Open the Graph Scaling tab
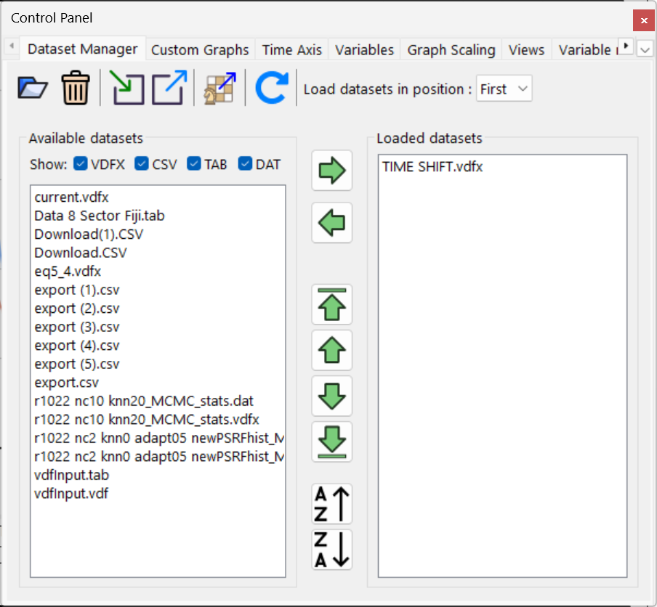Image resolution: width=657 pixels, height=607 pixels. [451, 50]
